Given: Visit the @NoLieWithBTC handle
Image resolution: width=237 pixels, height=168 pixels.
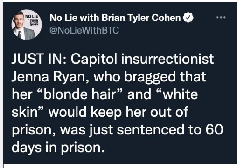Looking at the screenshot, I should click(x=84, y=30).
